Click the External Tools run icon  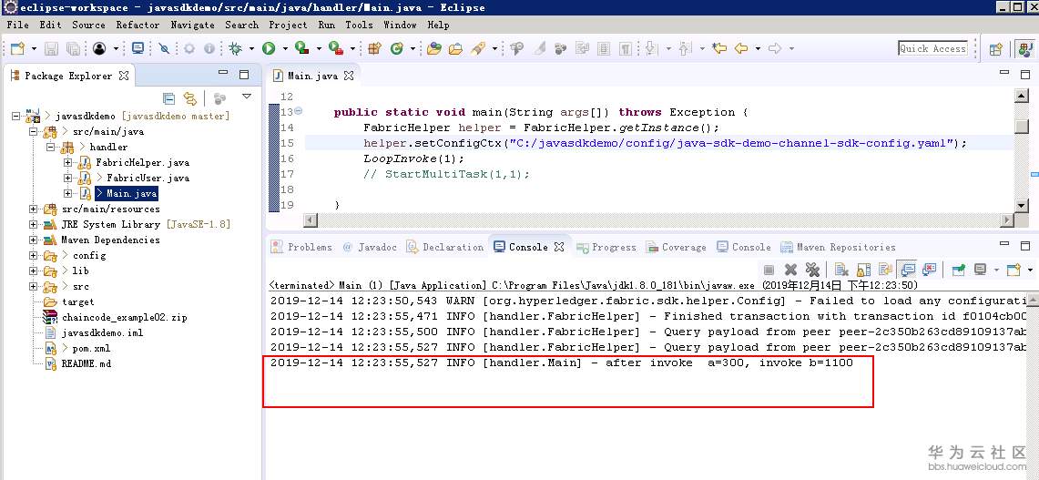336,48
